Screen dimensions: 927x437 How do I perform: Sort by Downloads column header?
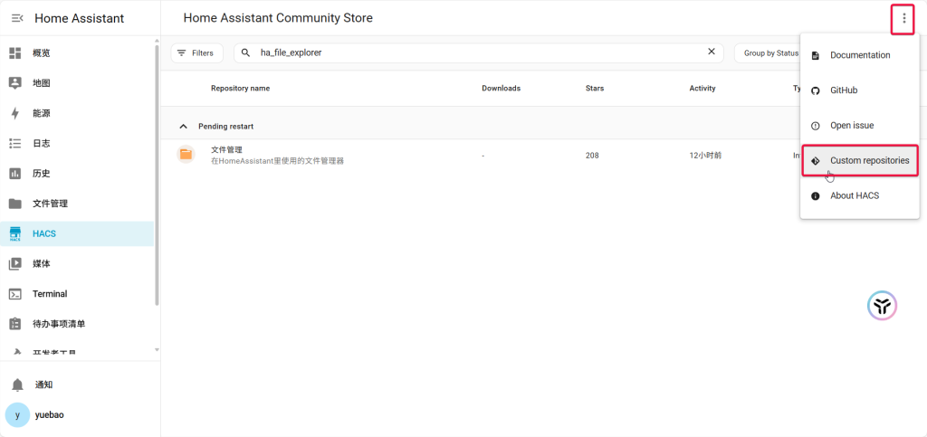[501, 89]
